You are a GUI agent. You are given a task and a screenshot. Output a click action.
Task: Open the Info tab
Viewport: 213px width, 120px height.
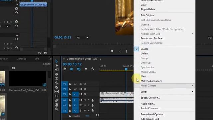click(37, 59)
